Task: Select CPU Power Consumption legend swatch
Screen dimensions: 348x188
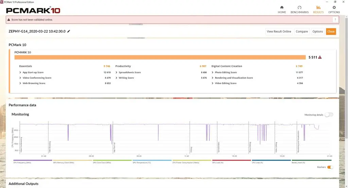Action: pyautogui.click(x=192, y=160)
